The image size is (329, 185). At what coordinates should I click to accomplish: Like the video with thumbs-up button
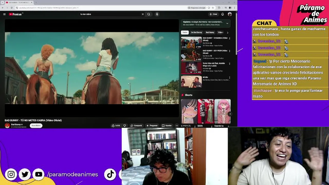[x=116, y=126]
